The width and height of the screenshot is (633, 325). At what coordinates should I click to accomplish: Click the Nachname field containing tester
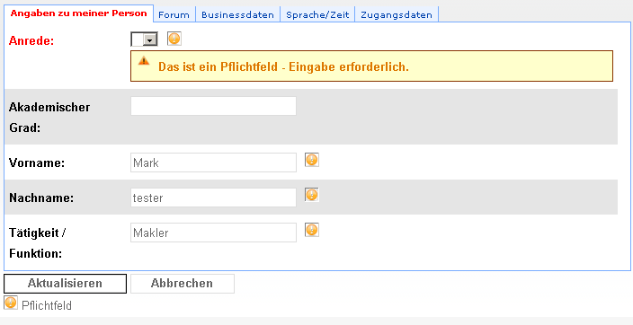[x=213, y=198]
